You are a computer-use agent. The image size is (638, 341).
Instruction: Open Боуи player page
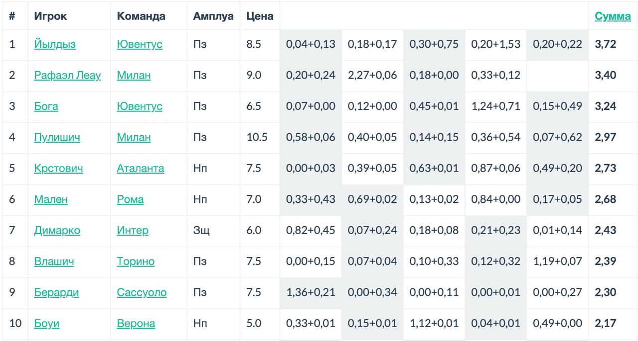tap(46, 324)
